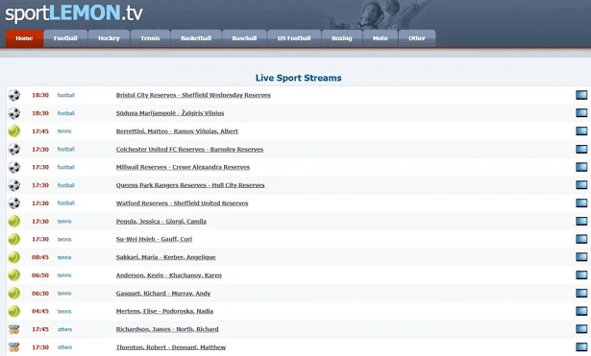Screen dimensions: 591x356
Task: Select the 08:45 time in Sakkari row
Action: (x=40, y=257)
